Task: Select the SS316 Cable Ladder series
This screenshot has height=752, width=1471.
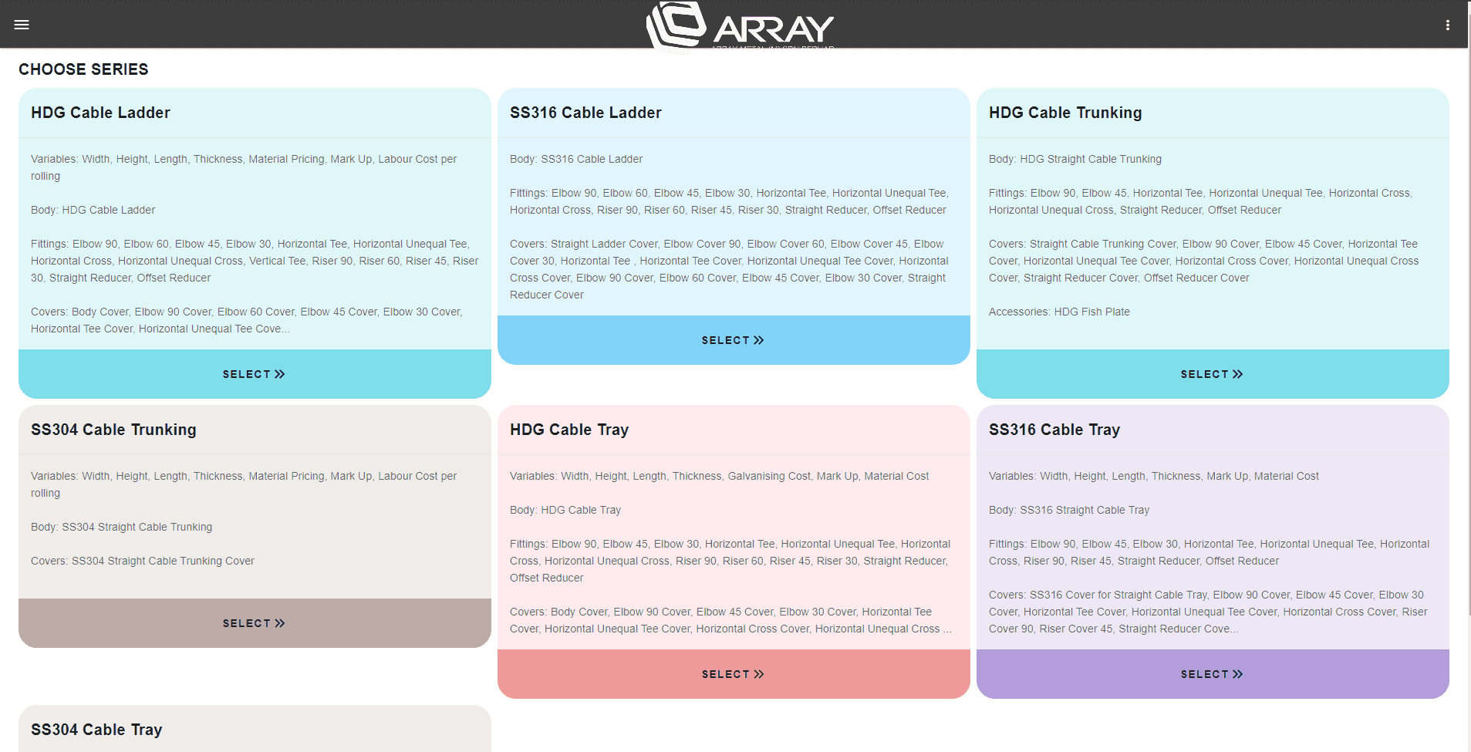Action: pyautogui.click(x=733, y=339)
